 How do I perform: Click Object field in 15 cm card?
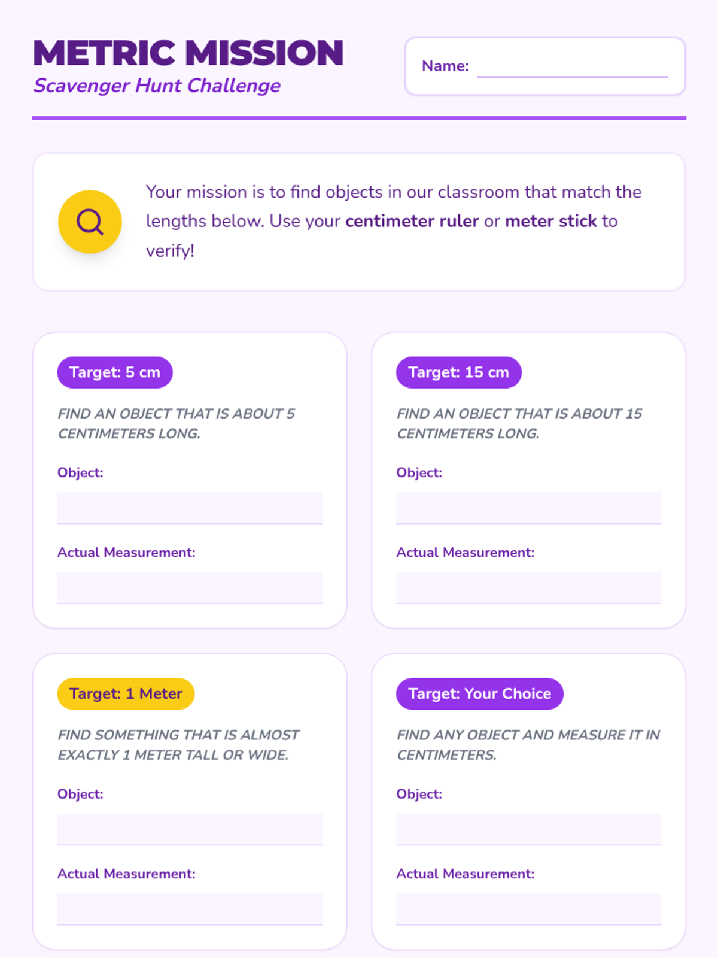[528, 508]
